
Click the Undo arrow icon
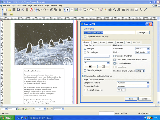tap(39, 10)
